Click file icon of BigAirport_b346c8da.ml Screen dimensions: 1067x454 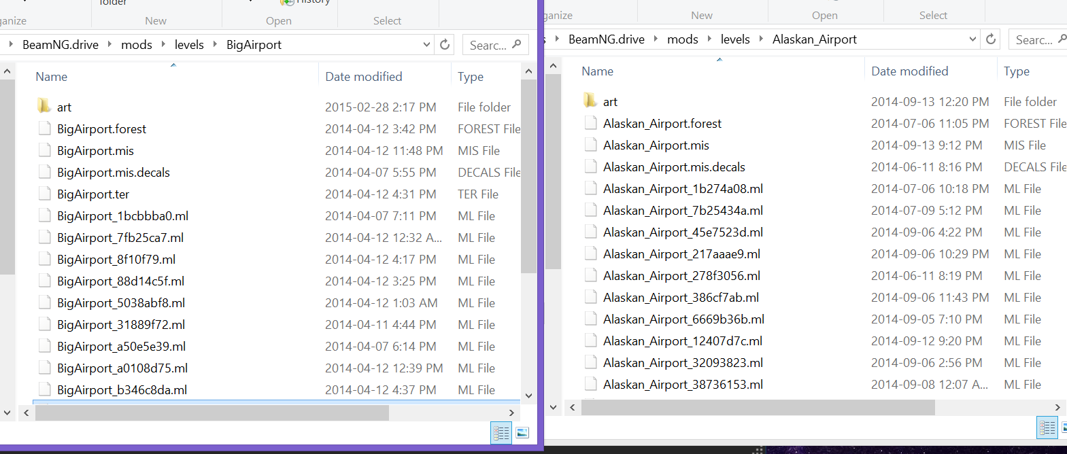45,389
